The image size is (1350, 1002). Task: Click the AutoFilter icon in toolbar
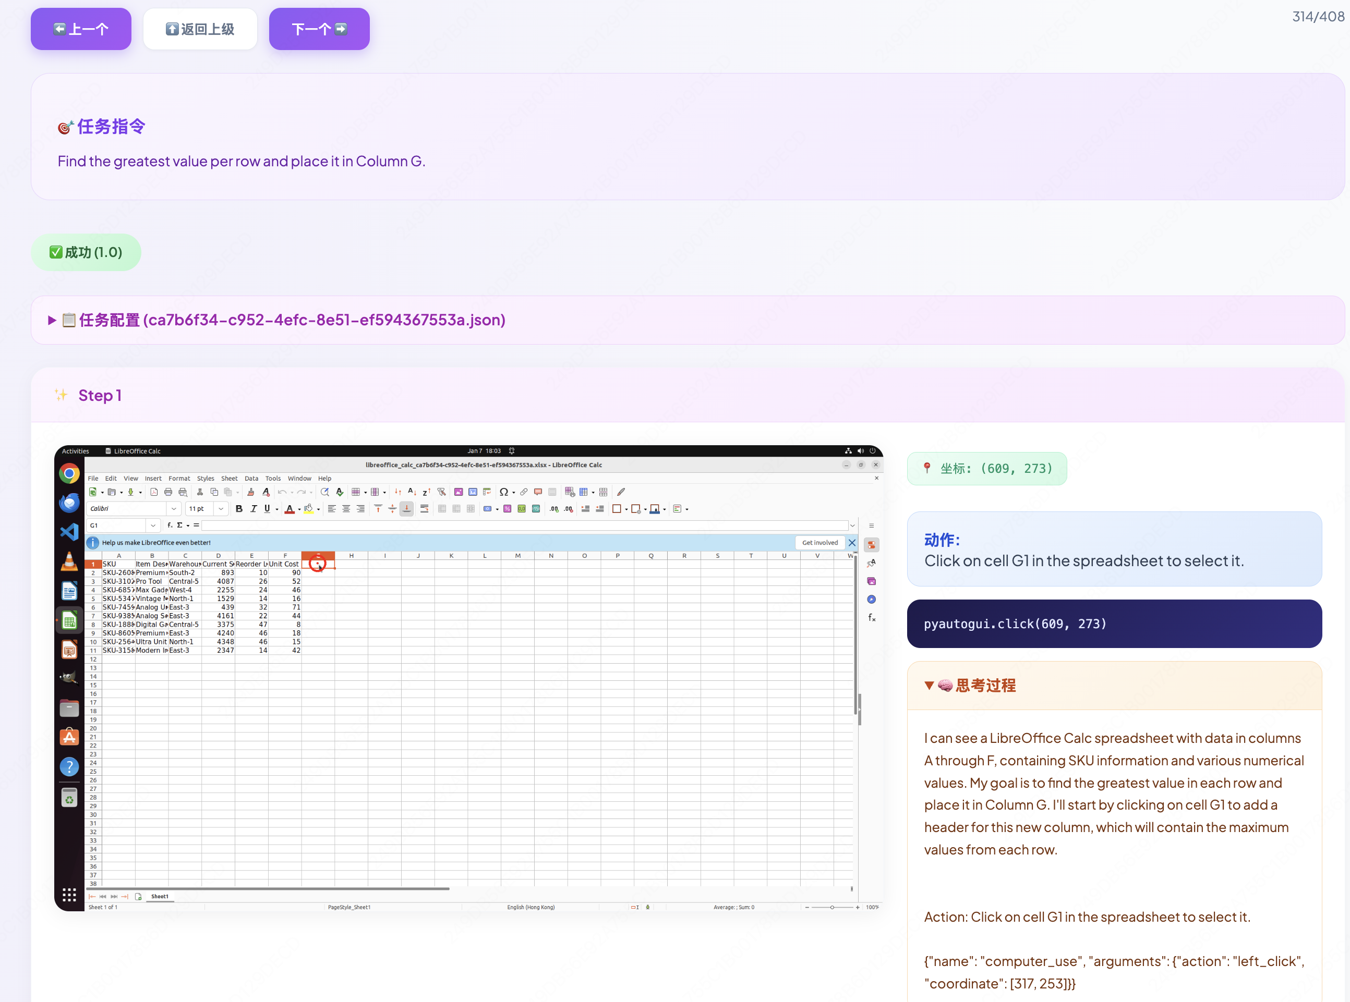click(442, 492)
